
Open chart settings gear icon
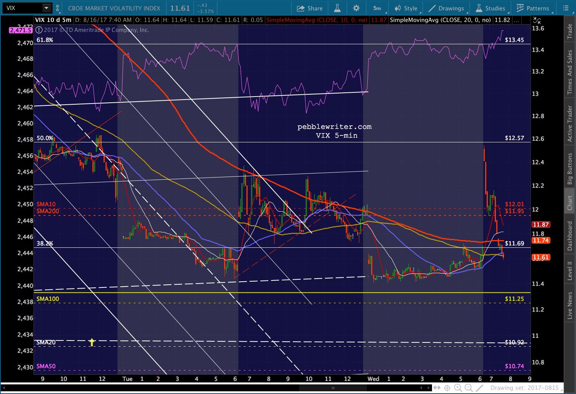pyautogui.click(x=356, y=8)
